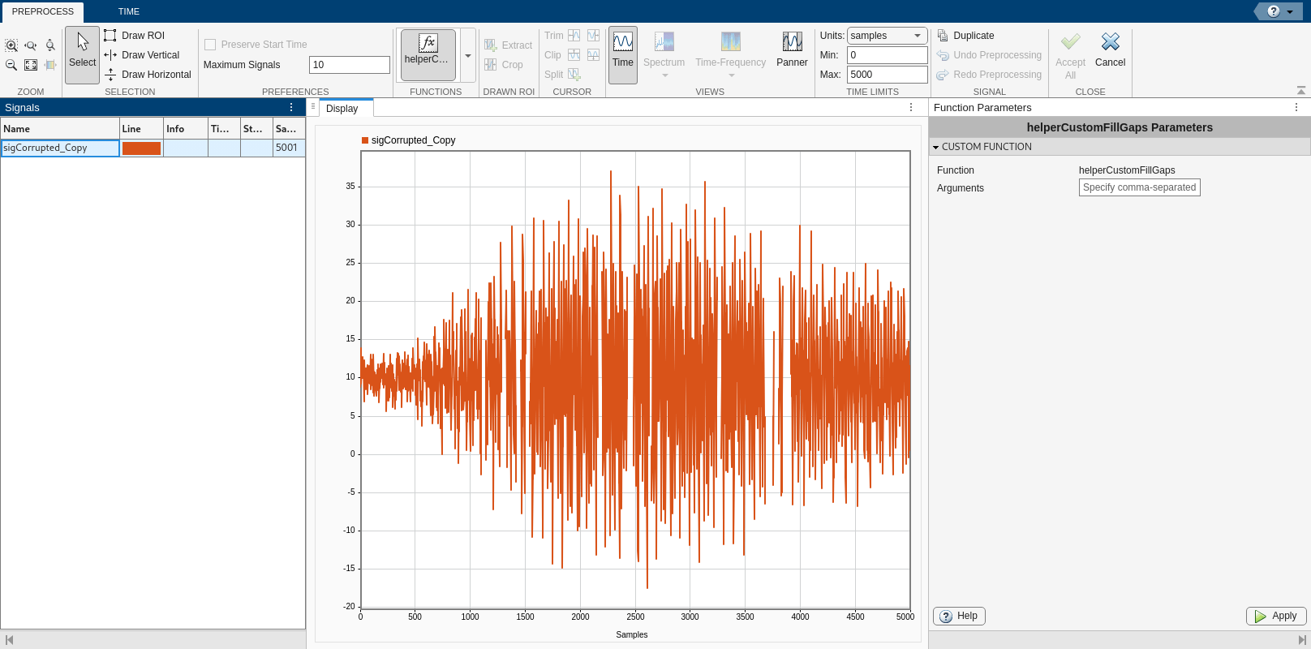Image resolution: width=1311 pixels, height=649 pixels.
Task: Click the Split cursor icon
Action: (574, 75)
